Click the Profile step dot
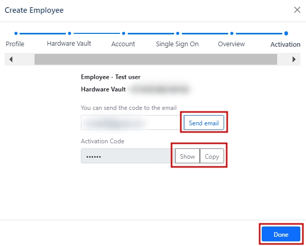 coord(16,33)
